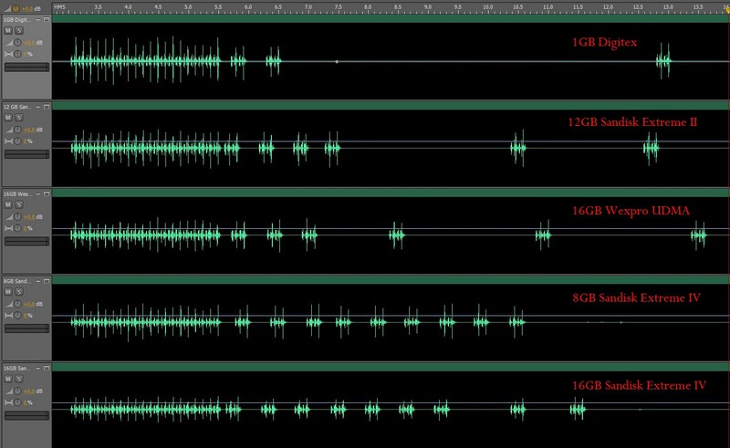The image size is (730, 448).
Task: Minimize the 16GB Wex track
Action: click(38, 193)
